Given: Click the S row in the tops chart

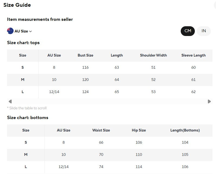Looking at the screenshot, I should pyautogui.click(x=110, y=67).
